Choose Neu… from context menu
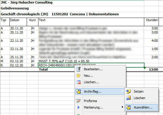Screen dimensions: 163x115 pyautogui.click(x=88, y=76)
